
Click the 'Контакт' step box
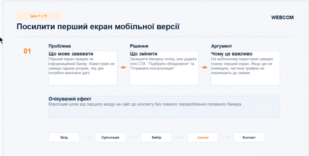(x=249, y=138)
